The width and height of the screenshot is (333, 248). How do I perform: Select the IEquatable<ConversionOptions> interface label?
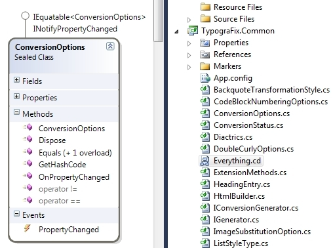[x=89, y=17]
